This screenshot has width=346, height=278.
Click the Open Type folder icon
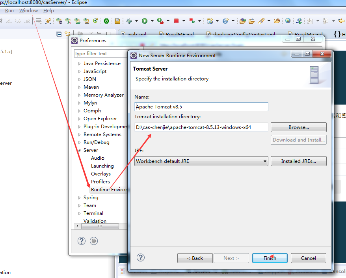click(242, 21)
